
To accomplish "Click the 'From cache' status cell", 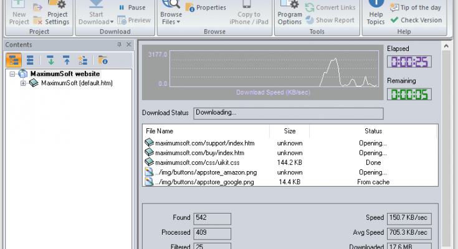I will point(373,182).
